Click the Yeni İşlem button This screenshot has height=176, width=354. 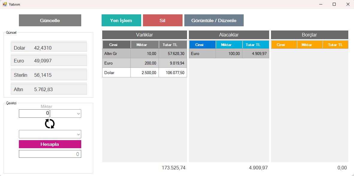pyautogui.click(x=121, y=20)
